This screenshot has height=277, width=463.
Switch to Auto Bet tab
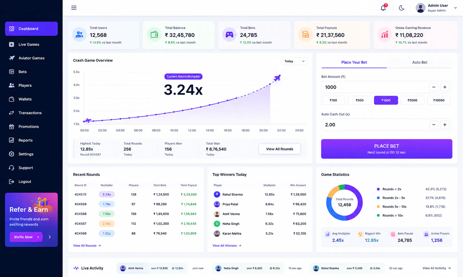click(x=420, y=62)
